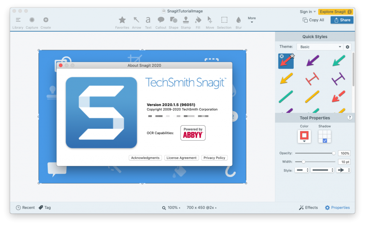
Task: Open Quick Styles theme settings gear
Action: click(x=347, y=47)
